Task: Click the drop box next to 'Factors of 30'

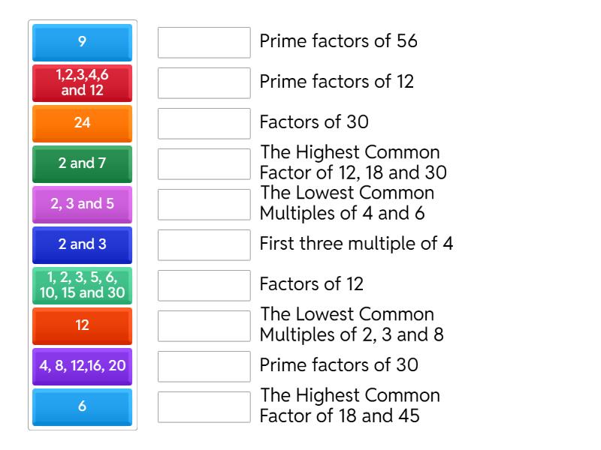Action: point(204,124)
